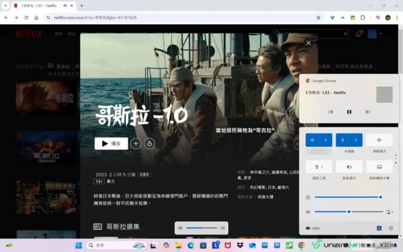Skip to next track in media flyout
This screenshot has width=403, height=252.
368,111
